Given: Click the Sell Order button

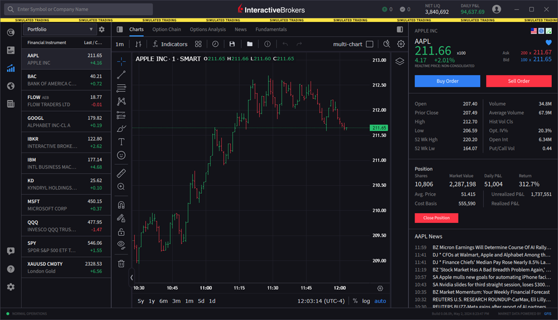Looking at the screenshot, I should coord(519,81).
